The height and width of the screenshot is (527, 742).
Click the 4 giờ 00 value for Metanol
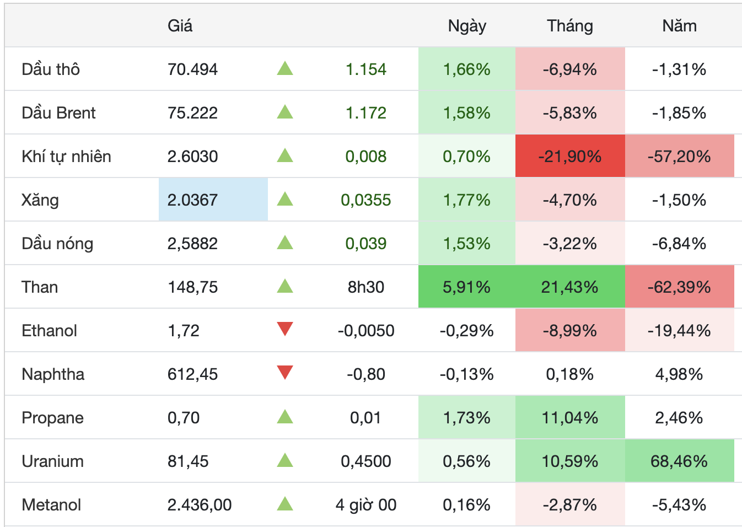point(366,505)
